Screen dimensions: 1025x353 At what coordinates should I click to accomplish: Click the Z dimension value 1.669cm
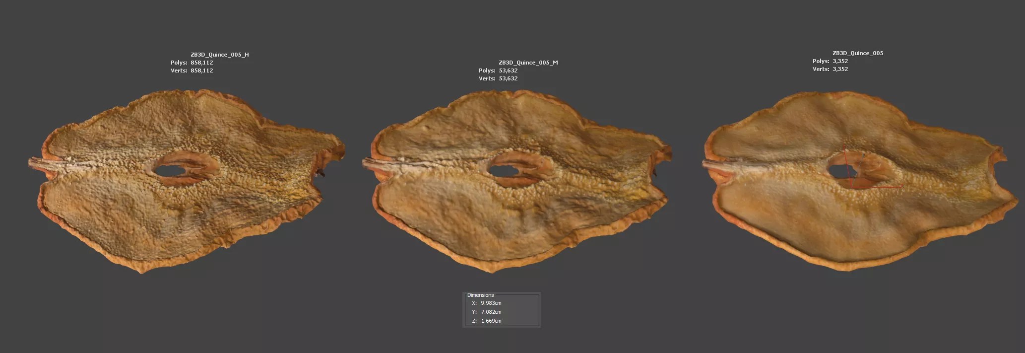click(x=491, y=321)
